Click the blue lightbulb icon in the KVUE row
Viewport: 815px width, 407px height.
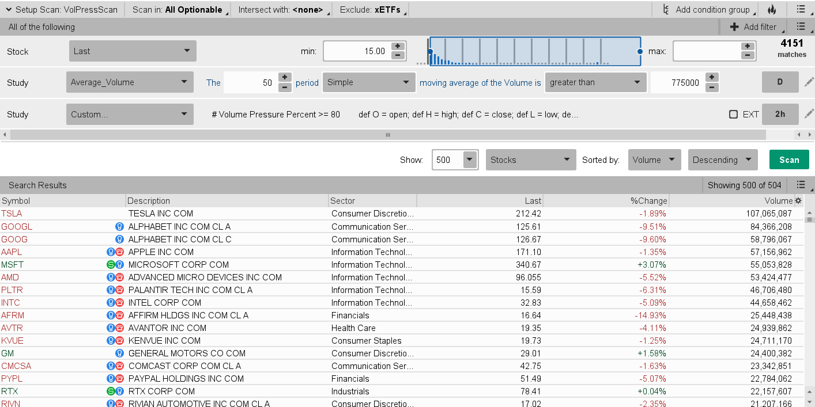coord(111,340)
